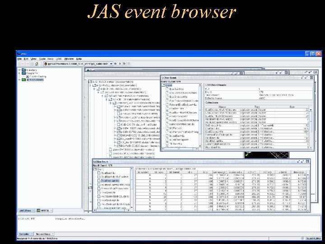Expand the green folder tree node

coord(19,80)
